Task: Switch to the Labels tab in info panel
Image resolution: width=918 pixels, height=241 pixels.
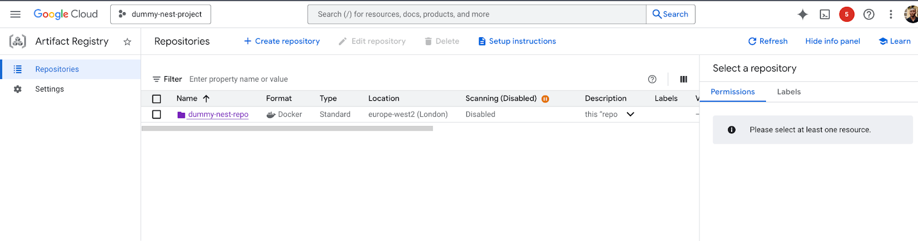Action: coord(789,92)
